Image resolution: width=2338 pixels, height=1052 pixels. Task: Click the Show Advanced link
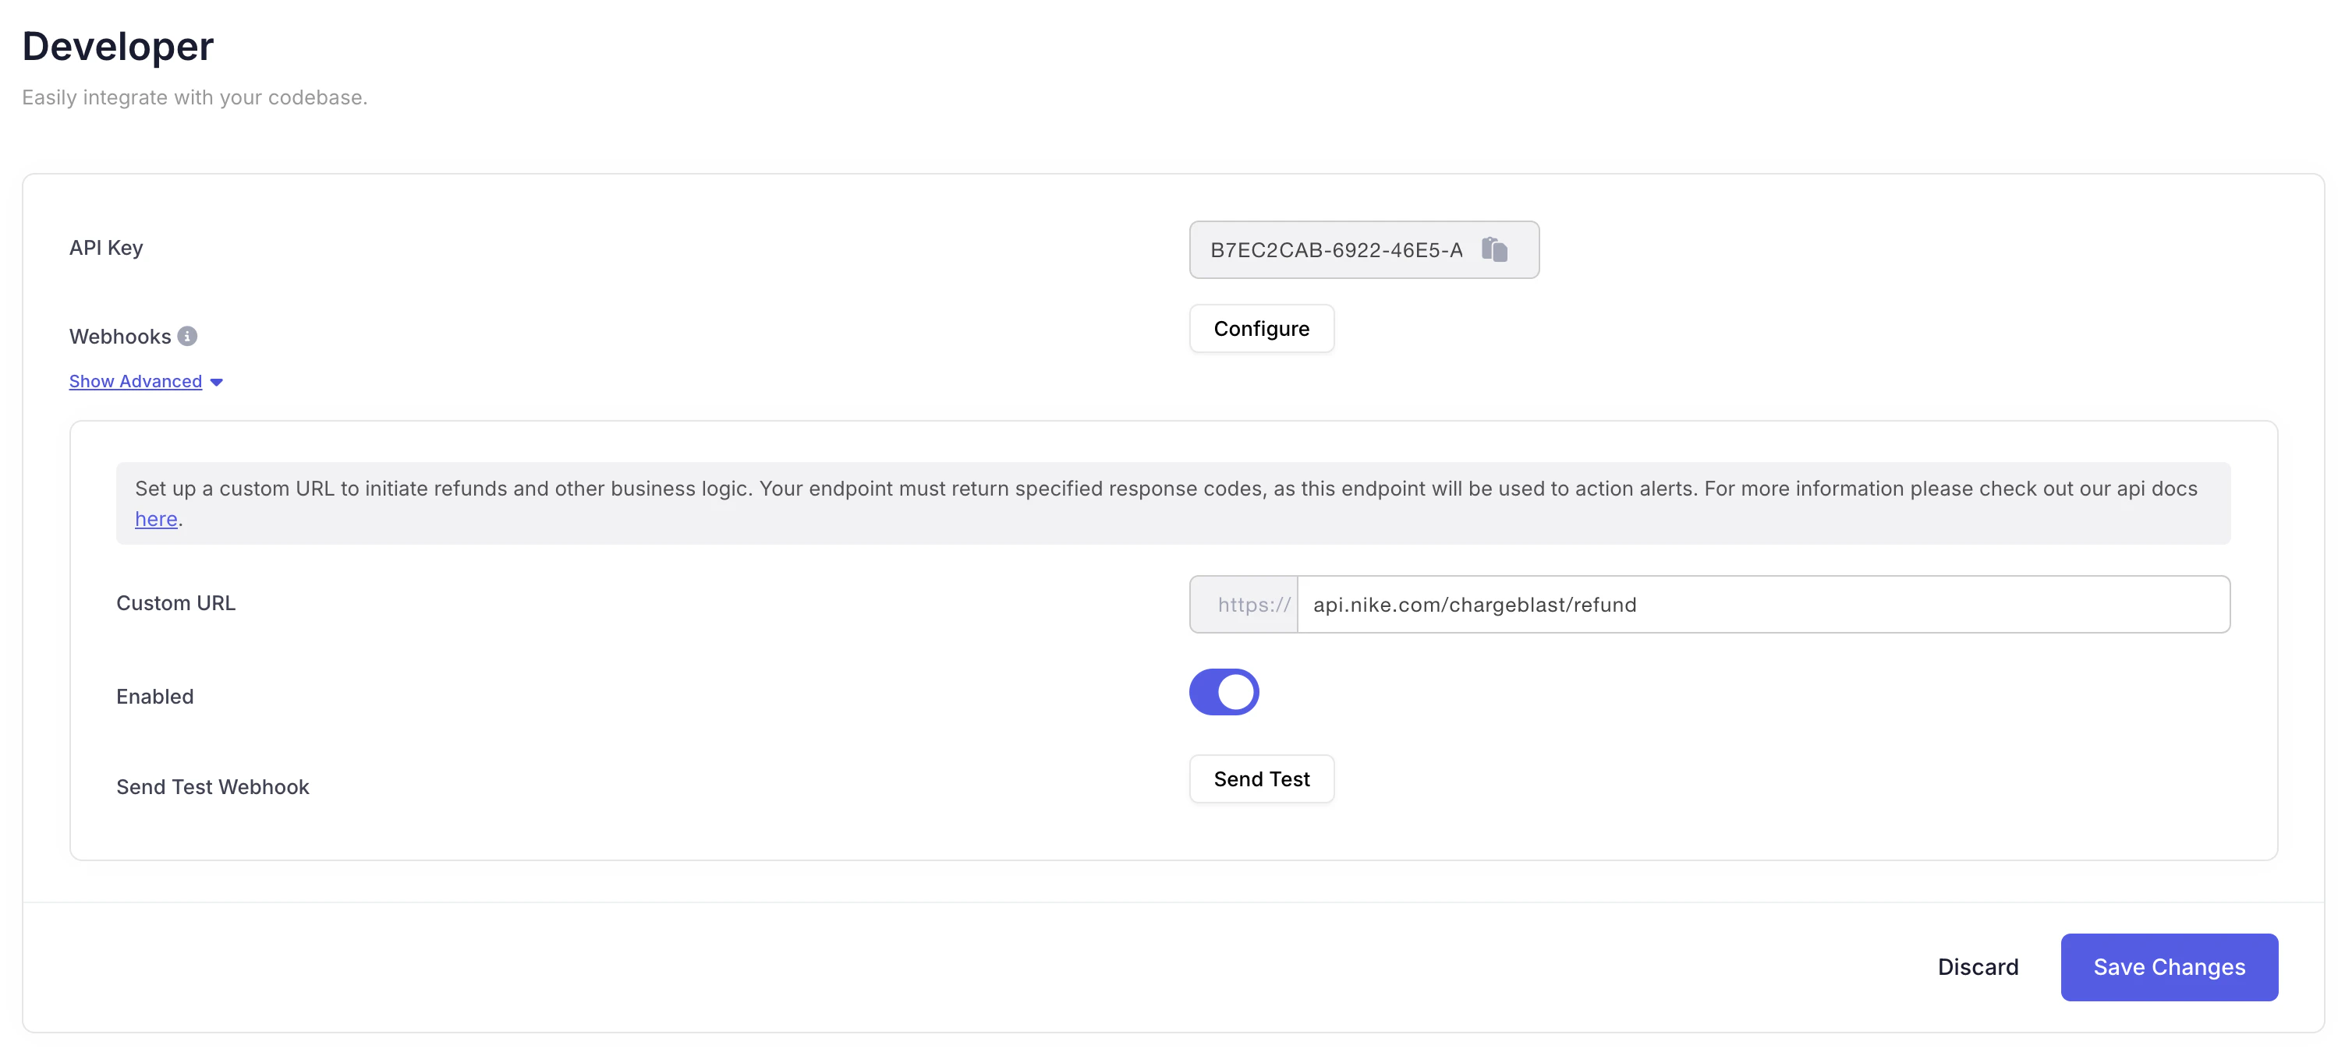(x=135, y=382)
